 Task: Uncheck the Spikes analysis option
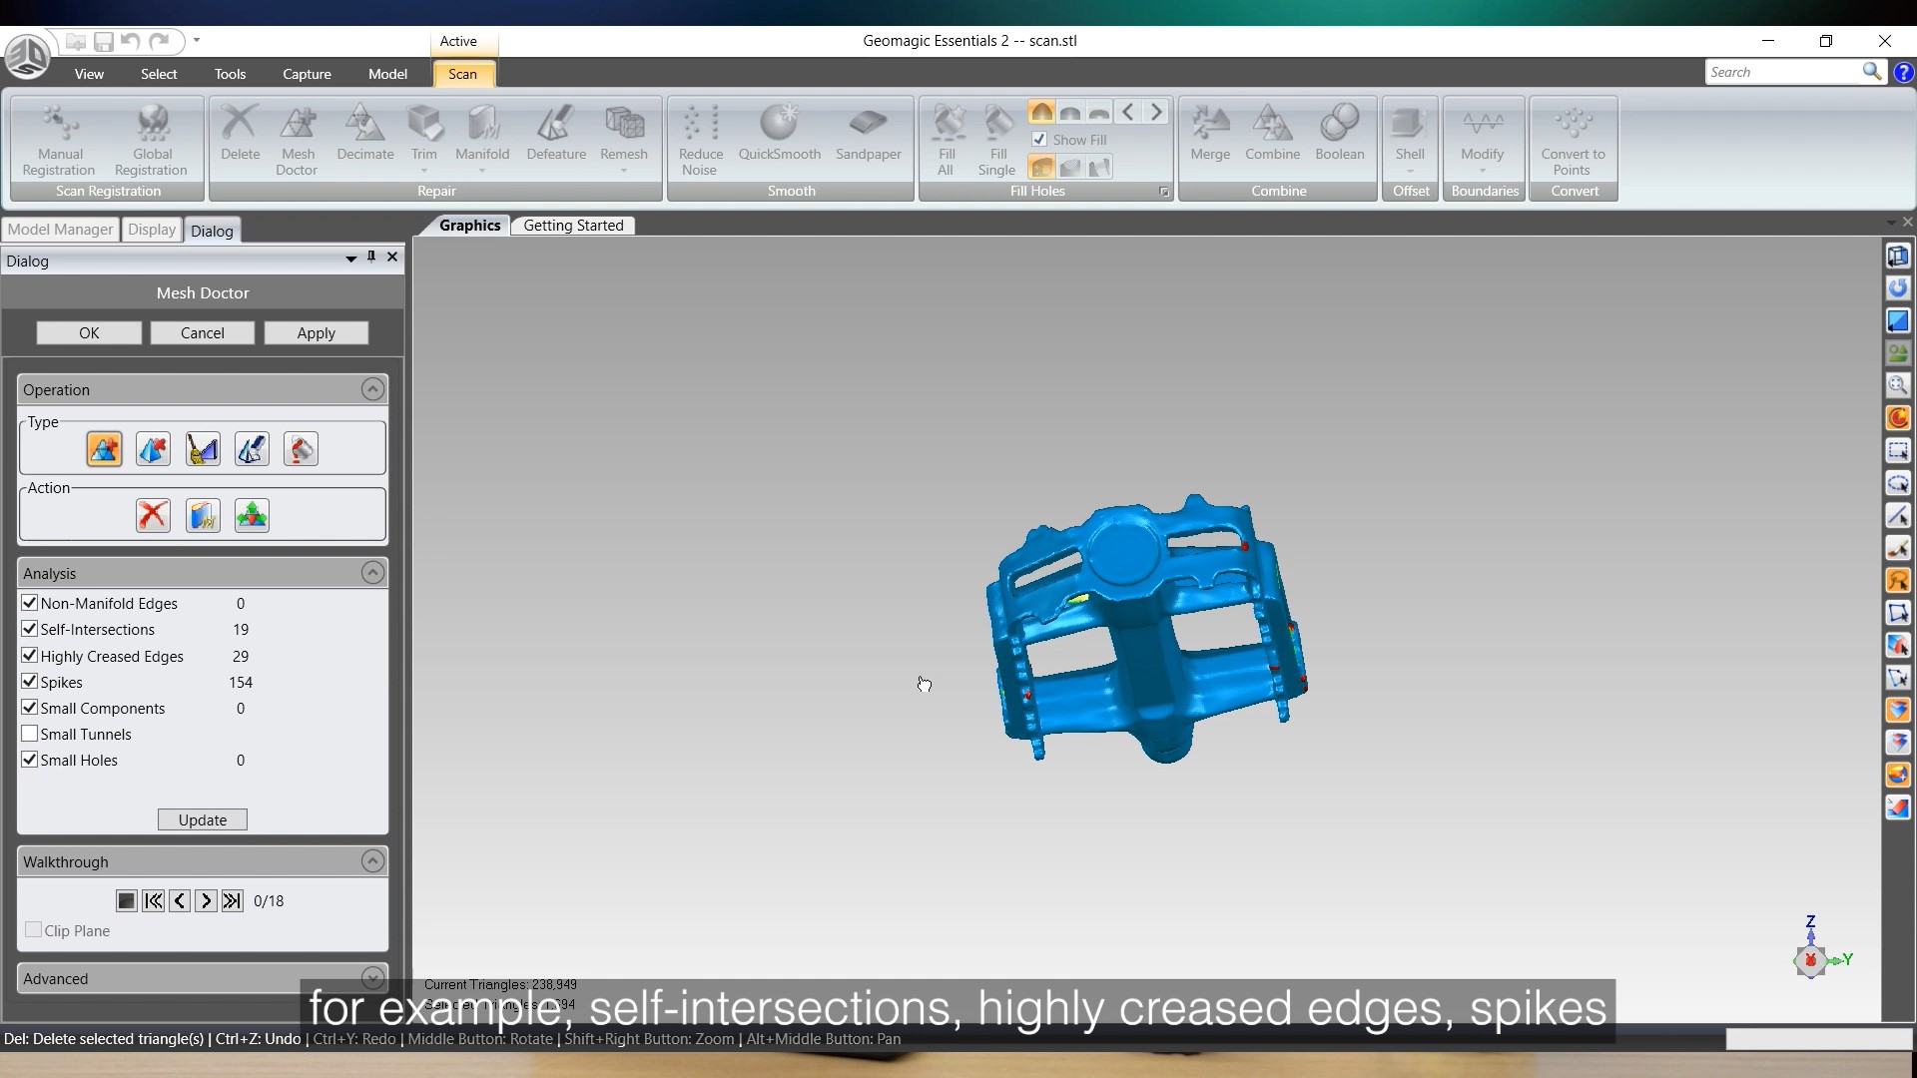[x=29, y=682]
